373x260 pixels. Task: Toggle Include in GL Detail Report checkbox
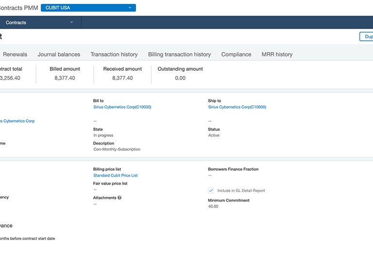coord(211,190)
